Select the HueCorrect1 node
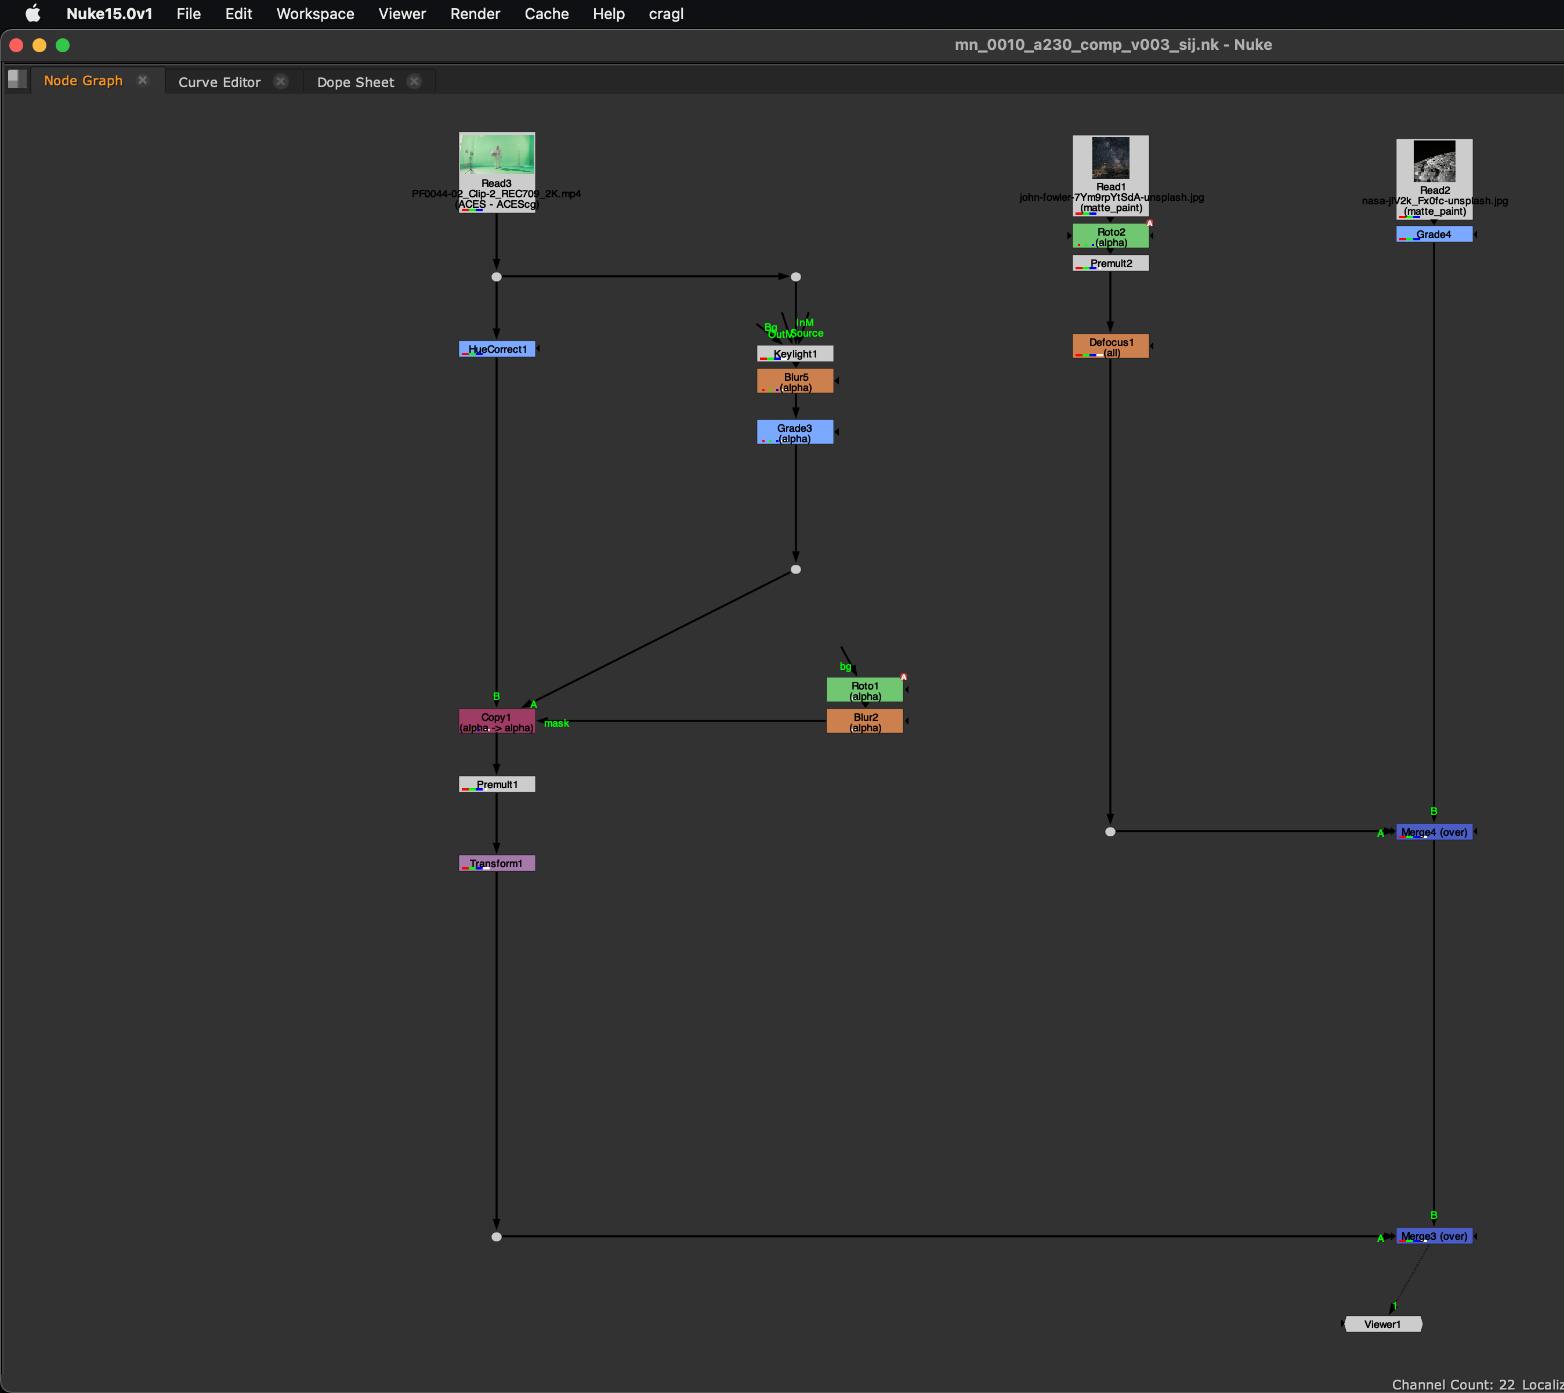This screenshot has width=1564, height=1393. pyautogui.click(x=496, y=348)
